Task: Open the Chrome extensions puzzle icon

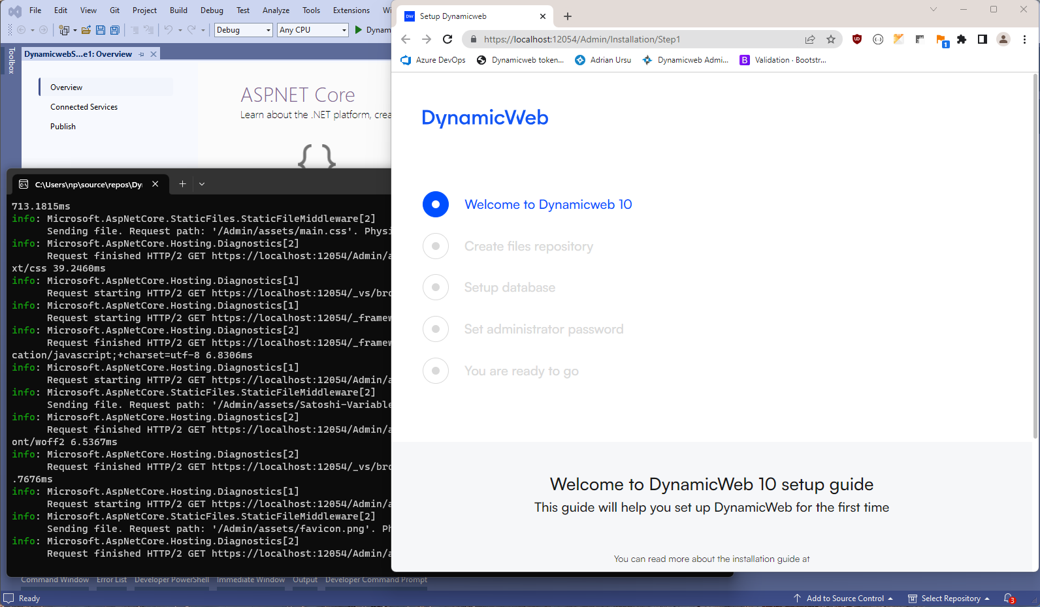Action: [x=962, y=39]
